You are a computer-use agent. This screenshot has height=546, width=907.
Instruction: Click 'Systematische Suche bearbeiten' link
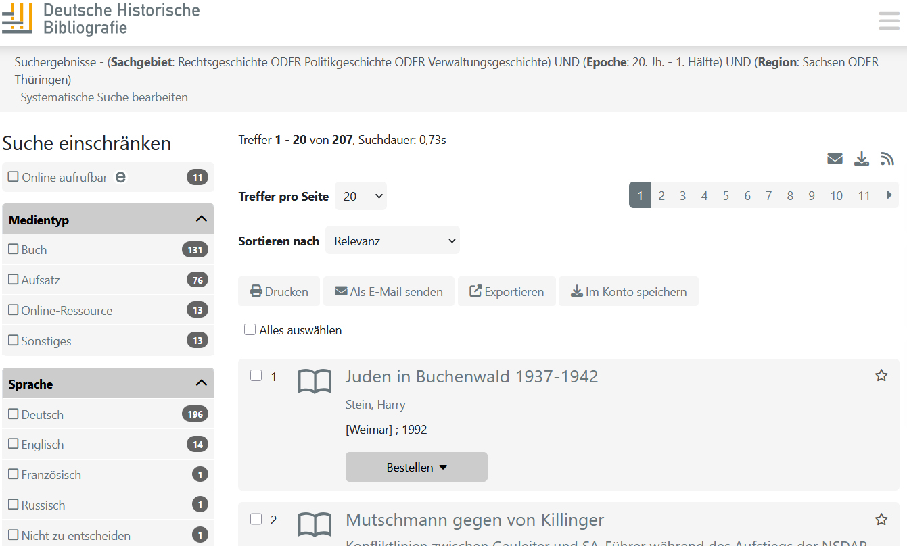click(104, 97)
